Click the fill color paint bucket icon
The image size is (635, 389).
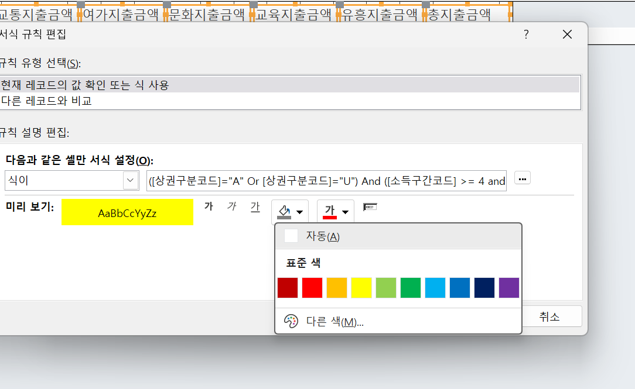coord(284,211)
